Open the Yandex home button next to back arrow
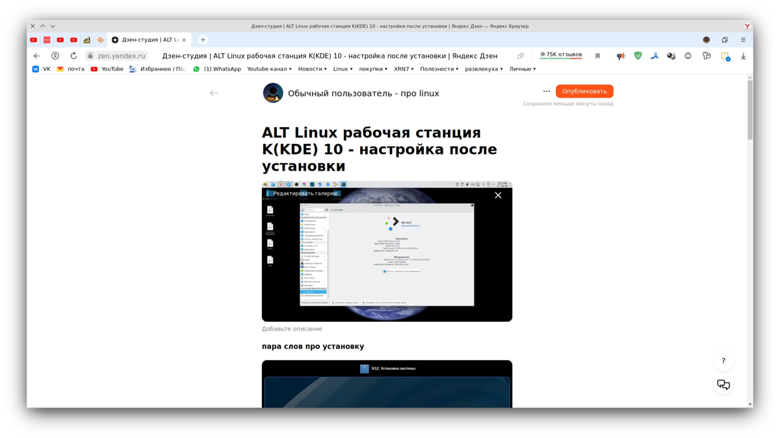This screenshot has width=780, height=438. pos(55,56)
